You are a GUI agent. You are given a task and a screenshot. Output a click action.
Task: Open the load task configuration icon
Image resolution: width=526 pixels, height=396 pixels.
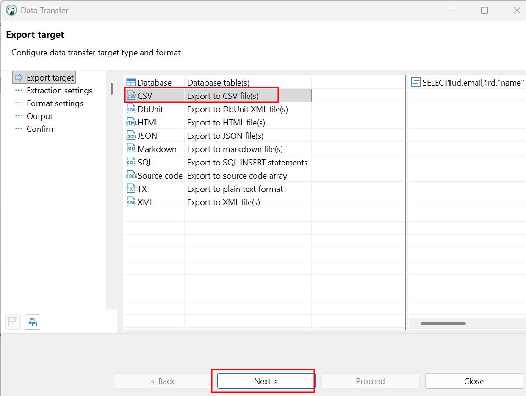[x=32, y=322]
